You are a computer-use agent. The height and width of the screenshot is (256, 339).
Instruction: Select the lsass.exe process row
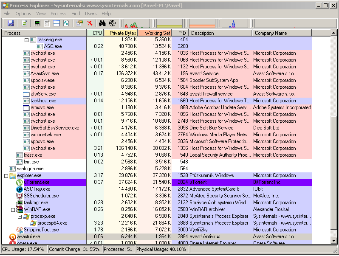tap(156, 155)
